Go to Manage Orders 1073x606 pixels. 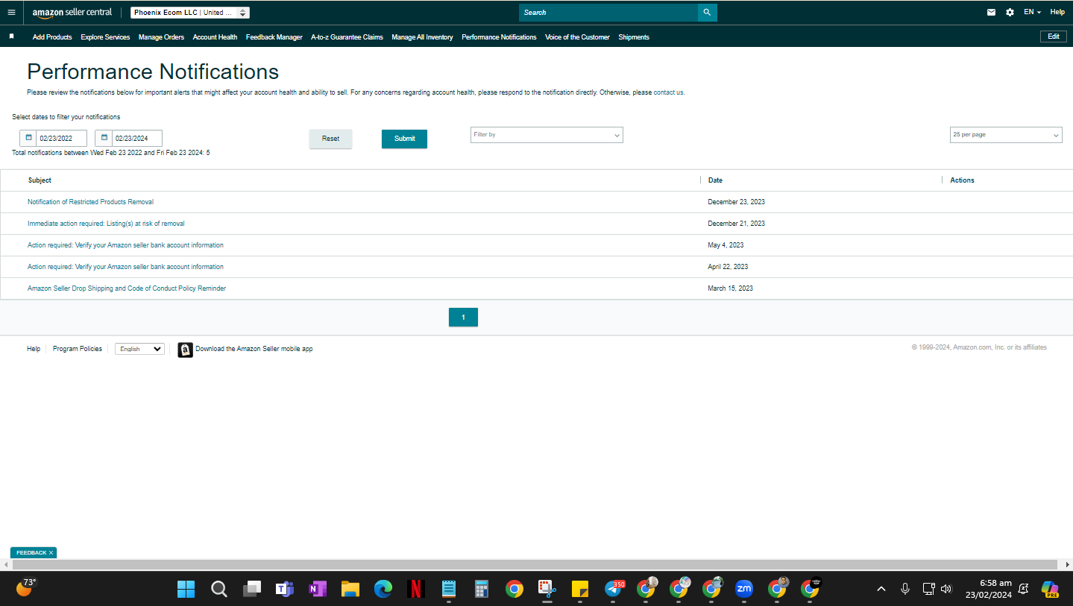tap(161, 37)
